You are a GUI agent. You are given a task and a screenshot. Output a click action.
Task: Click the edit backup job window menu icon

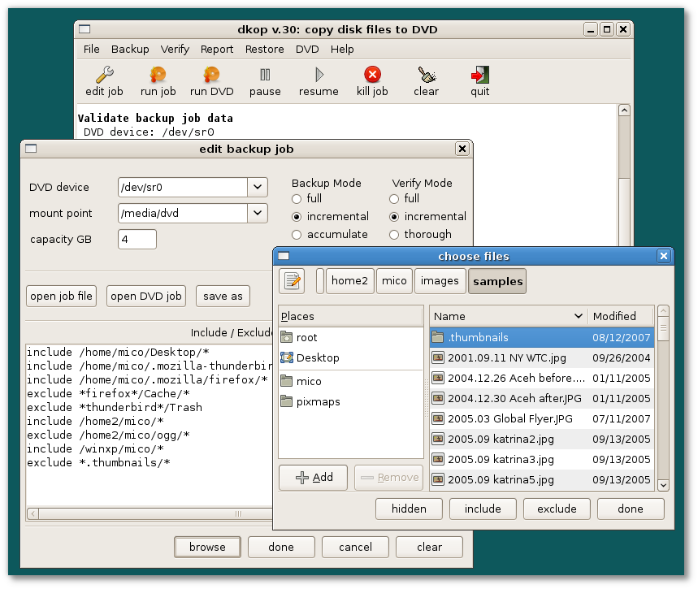[x=31, y=149]
